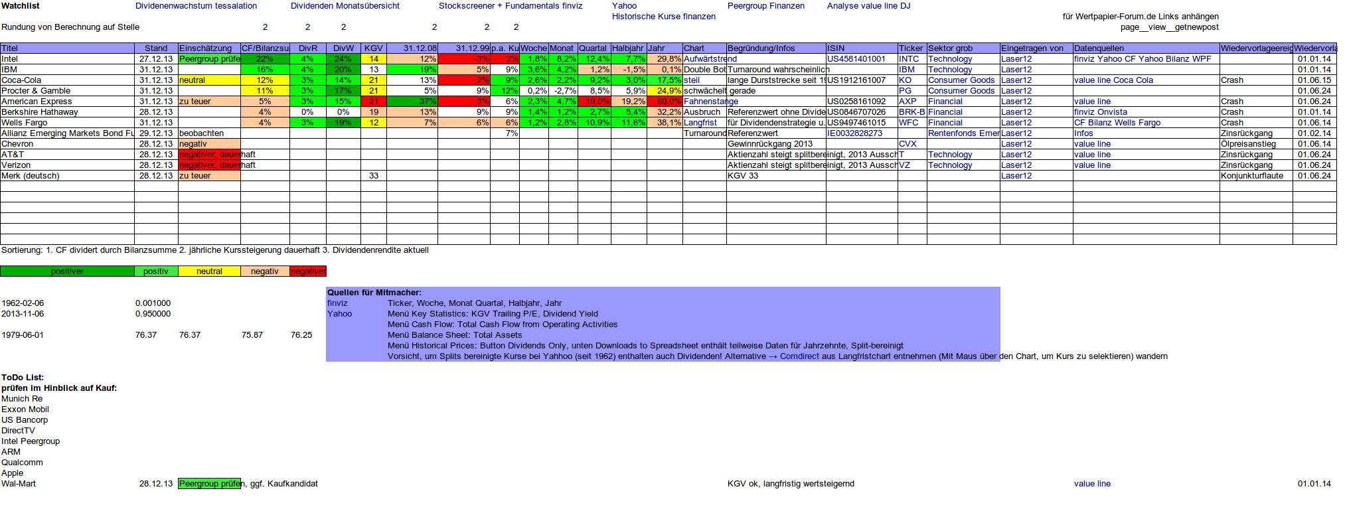Open the Dividenden Monatsübersicht link
The height and width of the screenshot is (519, 1345).
345,6
